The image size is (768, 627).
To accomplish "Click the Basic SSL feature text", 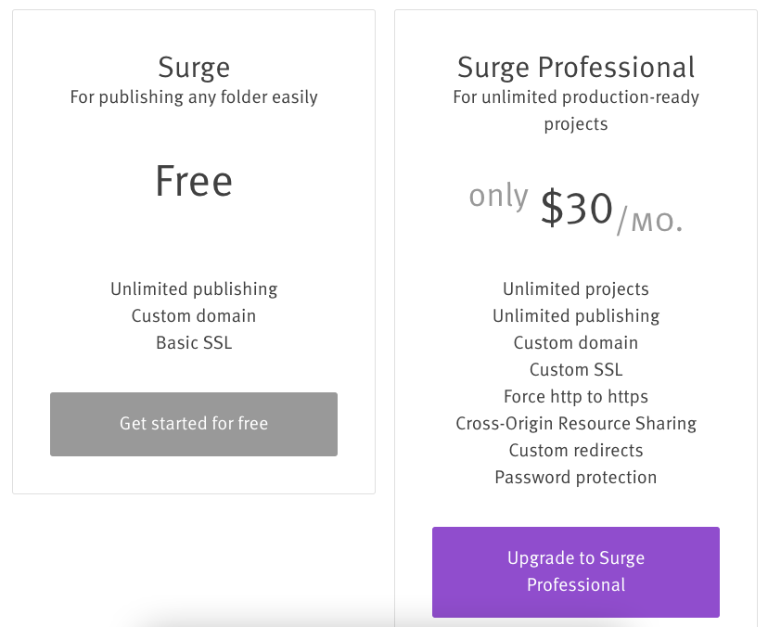I will [193, 342].
